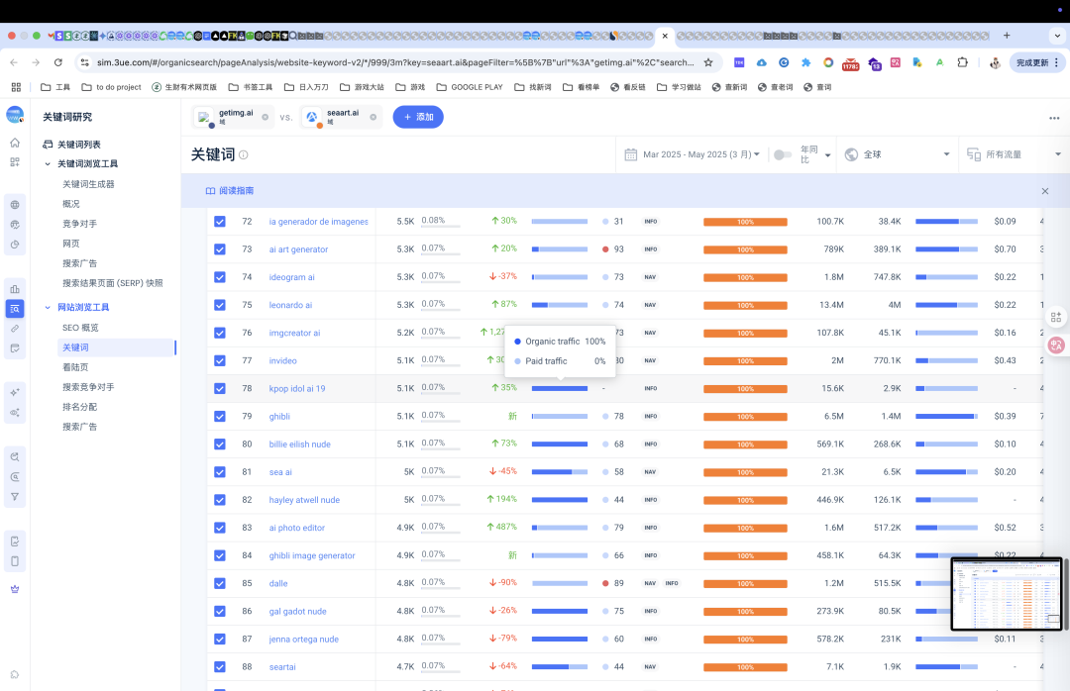Open 排名分配 in the sidebar
This screenshot has width=1070, height=691.
point(80,407)
